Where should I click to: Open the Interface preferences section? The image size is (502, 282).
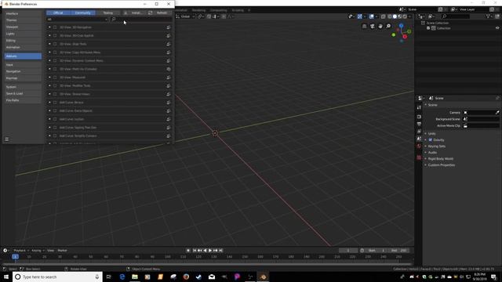23,14
